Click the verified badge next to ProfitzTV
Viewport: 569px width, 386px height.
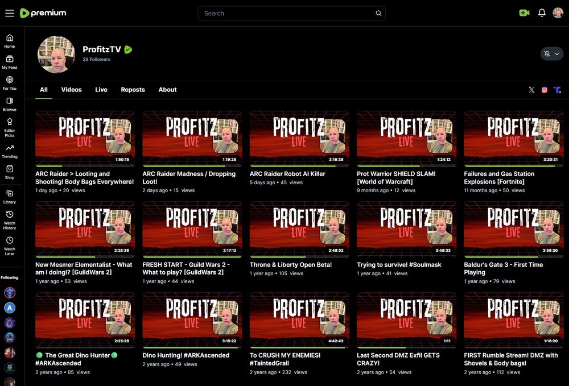click(128, 49)
